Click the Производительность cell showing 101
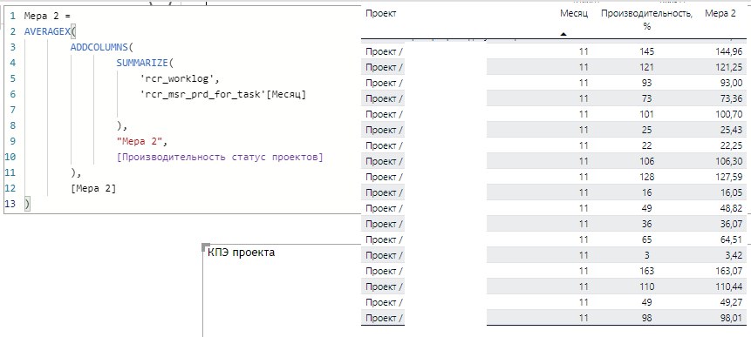 click(646, 114)
